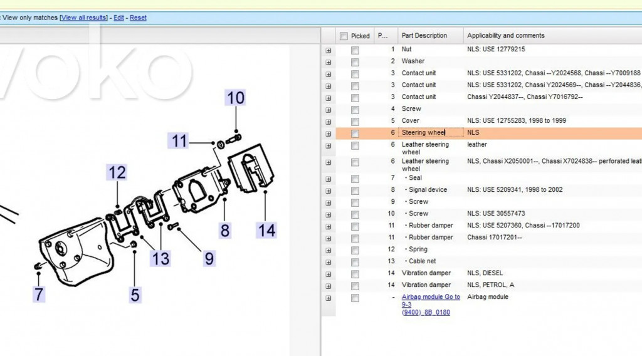Click the callout label 12 in the diagram

tap(117, 172)
